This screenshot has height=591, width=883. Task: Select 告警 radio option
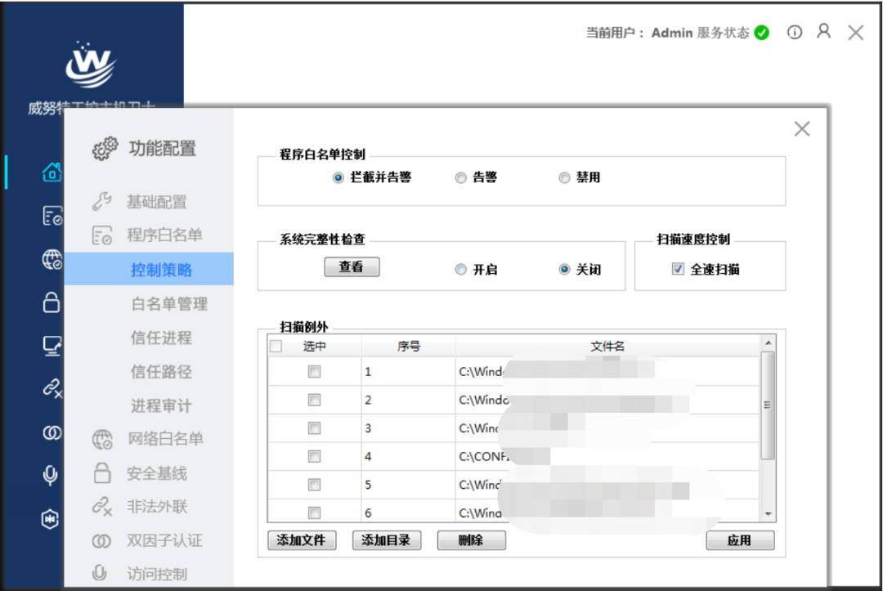460,178
